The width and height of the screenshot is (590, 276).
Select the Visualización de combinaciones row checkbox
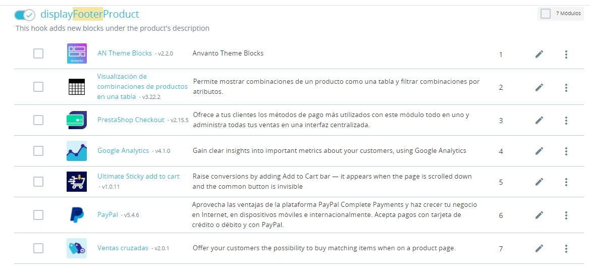(38, 87)
